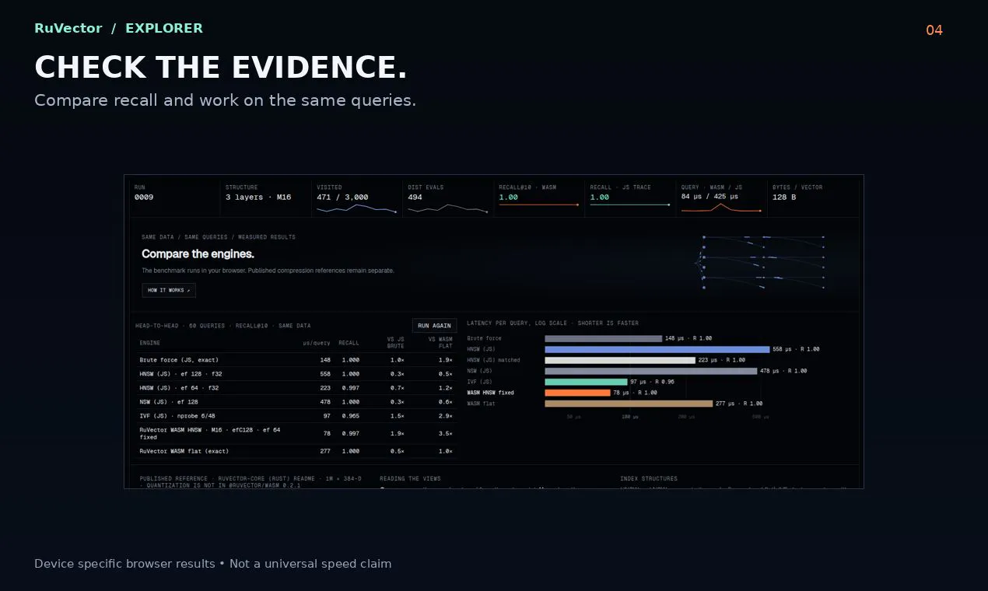
Task: Click the µs/query column header
Action: coord(317,343)
